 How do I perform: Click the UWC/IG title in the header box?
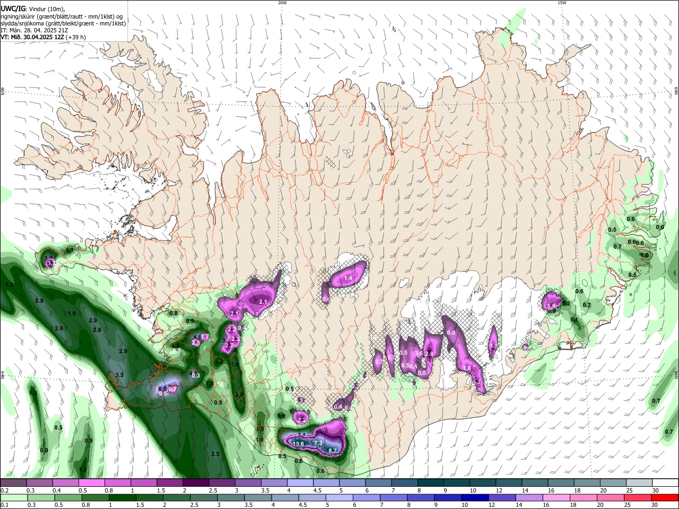coord(13,8)
